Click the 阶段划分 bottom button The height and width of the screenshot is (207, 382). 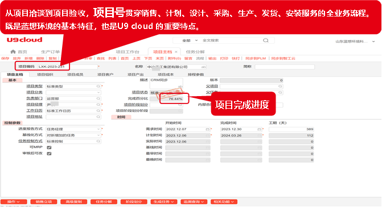coord(134,202)
